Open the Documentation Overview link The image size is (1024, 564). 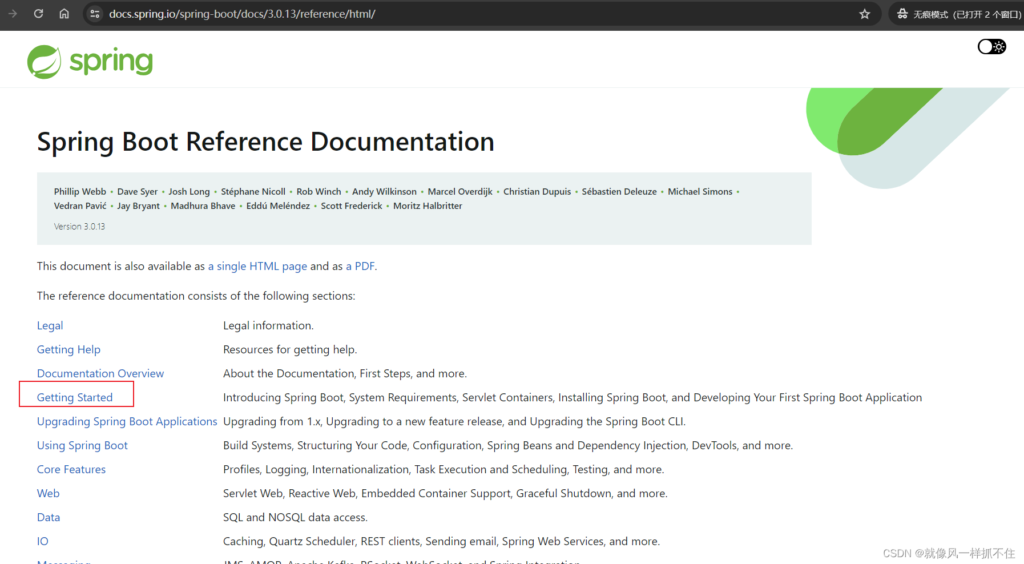[100, 373]
